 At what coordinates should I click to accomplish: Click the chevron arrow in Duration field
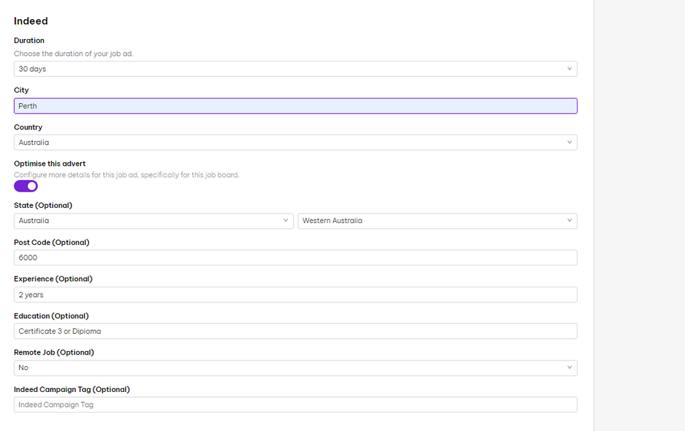pyautogui.click(x=569, y=69)
